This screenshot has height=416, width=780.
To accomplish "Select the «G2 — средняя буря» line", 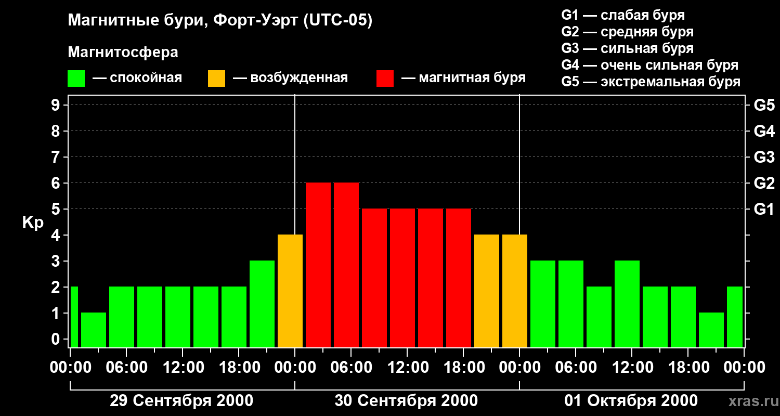I will click(627, 32).
